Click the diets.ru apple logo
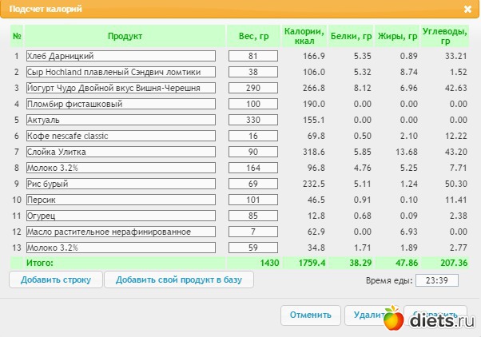481x337 pixels. pyautogui.click(x=394, y=318)
